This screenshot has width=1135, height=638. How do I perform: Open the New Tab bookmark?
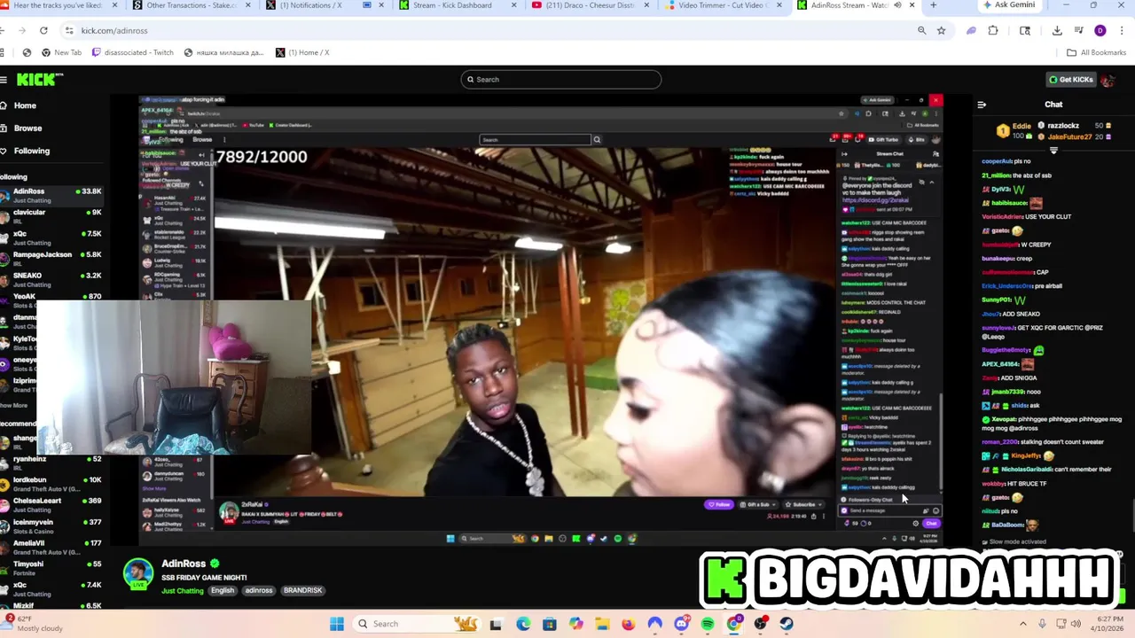[x=61, y=52]
